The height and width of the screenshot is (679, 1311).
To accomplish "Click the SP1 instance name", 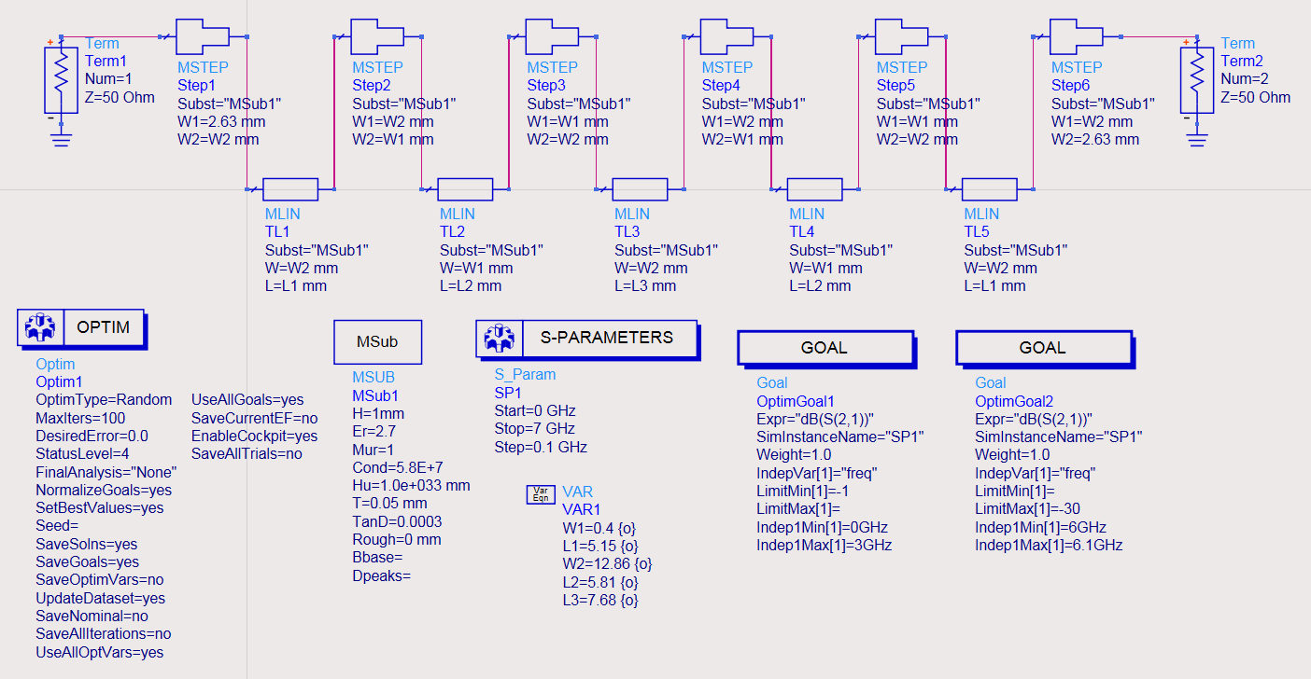I will coord(508,393).
